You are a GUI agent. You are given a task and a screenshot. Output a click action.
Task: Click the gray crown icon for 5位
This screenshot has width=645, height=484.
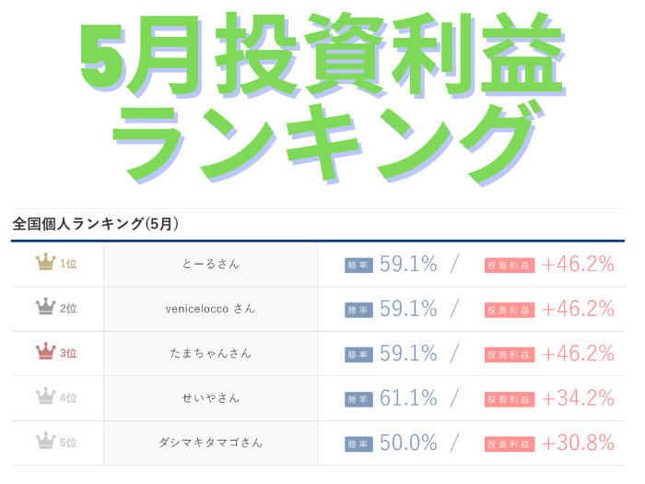click(46, 441)
